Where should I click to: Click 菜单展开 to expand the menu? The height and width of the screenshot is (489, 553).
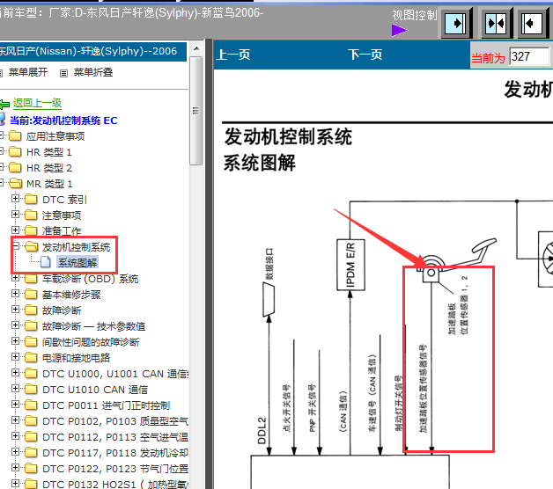tap(28, 72)
